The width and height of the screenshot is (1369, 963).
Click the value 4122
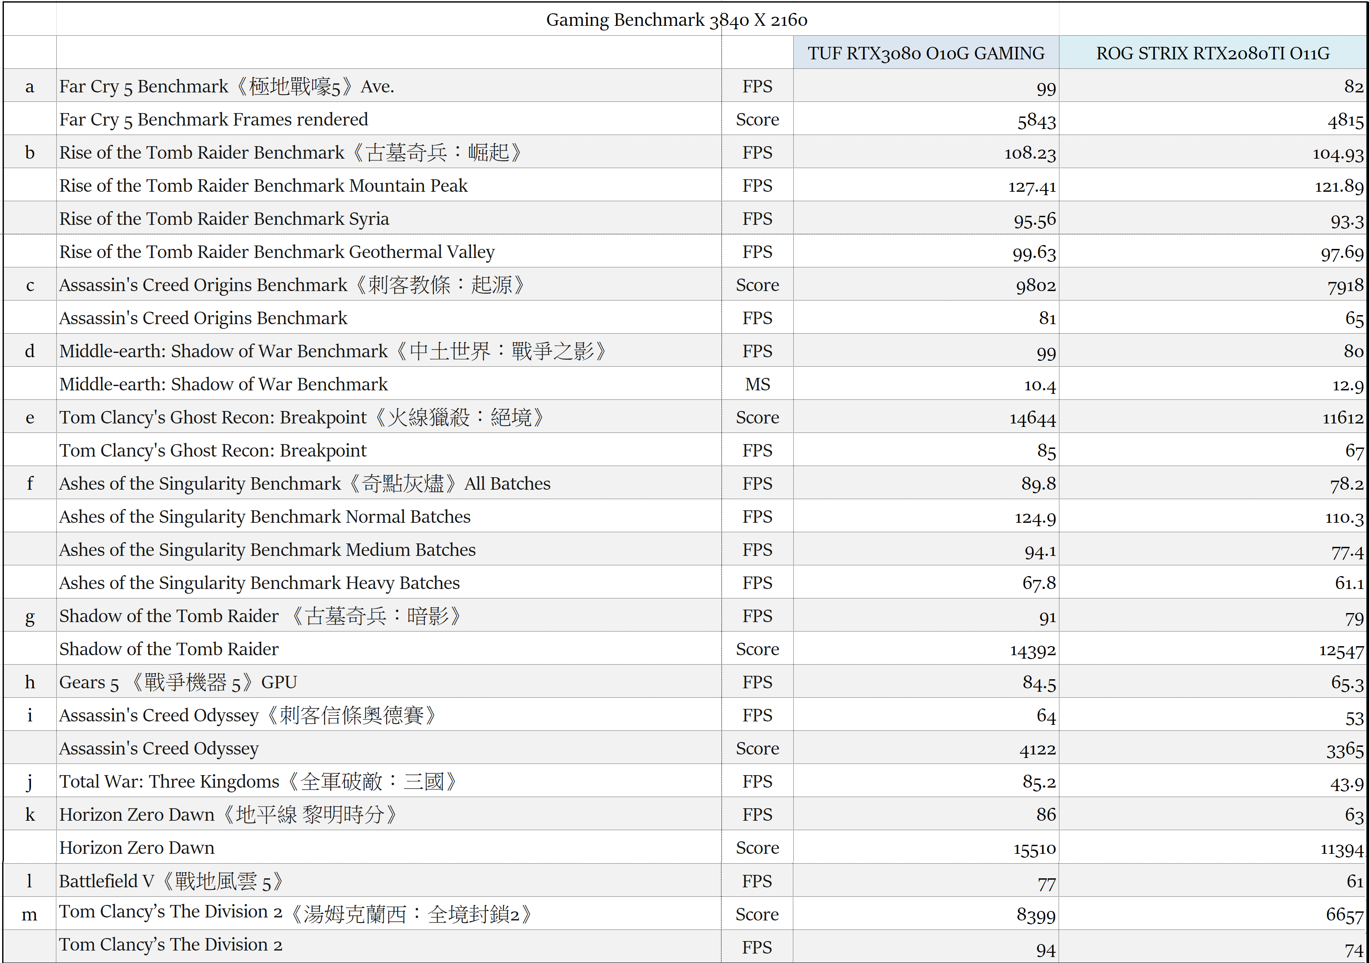[1037, 750]
